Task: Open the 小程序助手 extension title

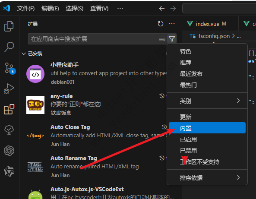Action: 64,65
